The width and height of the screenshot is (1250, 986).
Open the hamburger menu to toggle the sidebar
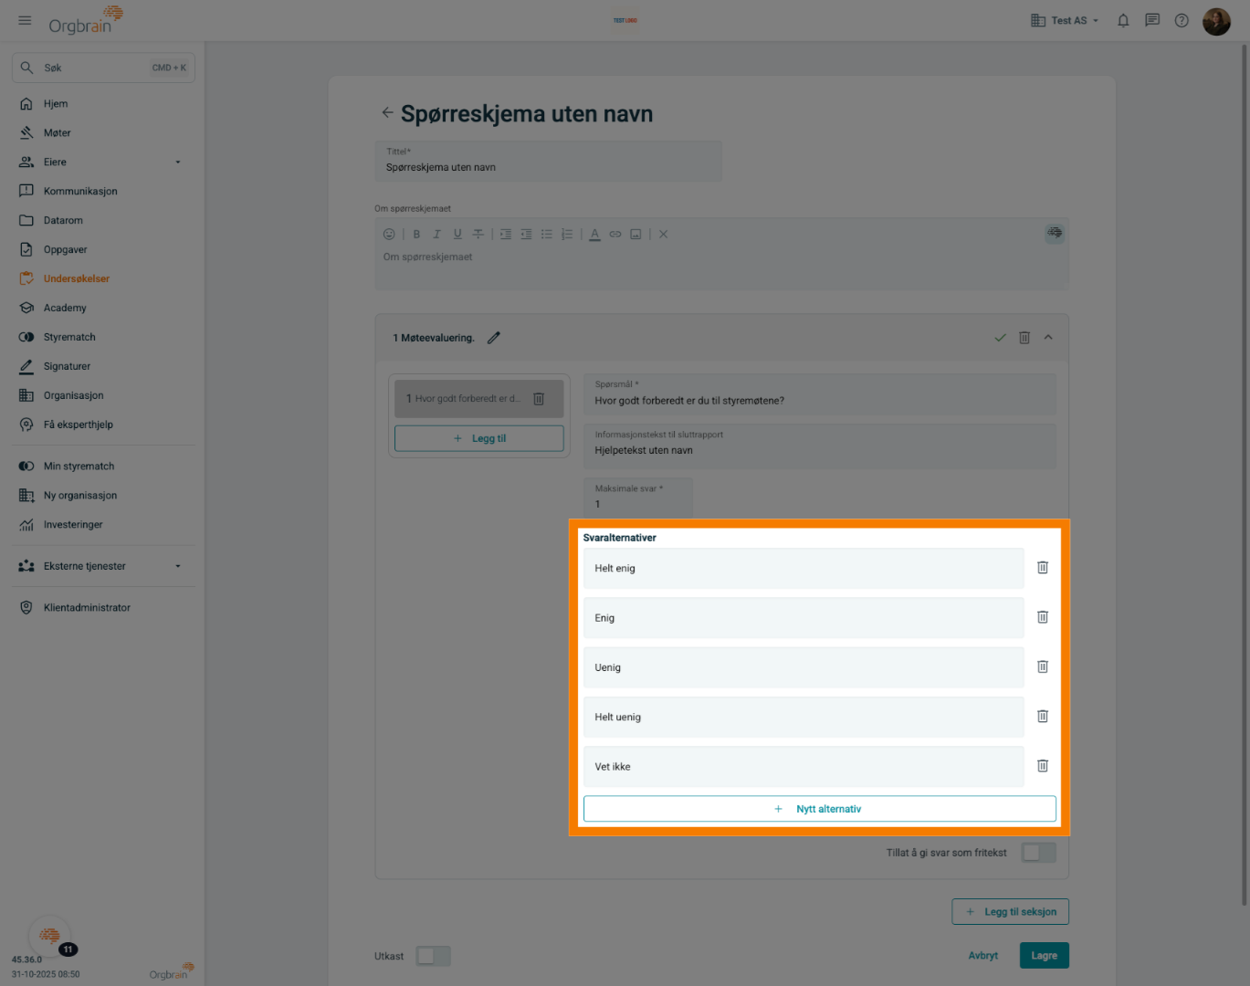tap(25, 20)
